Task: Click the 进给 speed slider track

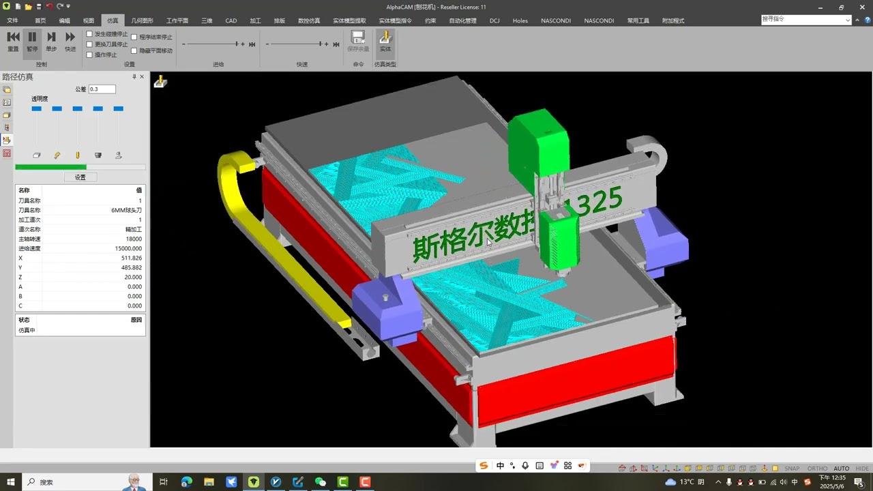Action: point(214,44)
